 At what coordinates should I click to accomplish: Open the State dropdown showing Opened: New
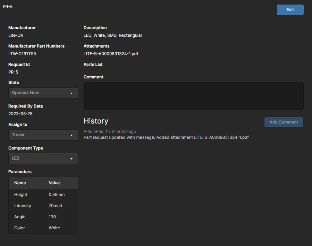click(x=43, y=93)
